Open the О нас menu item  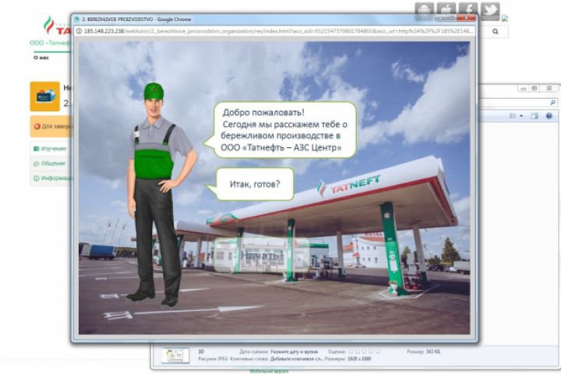41,58
